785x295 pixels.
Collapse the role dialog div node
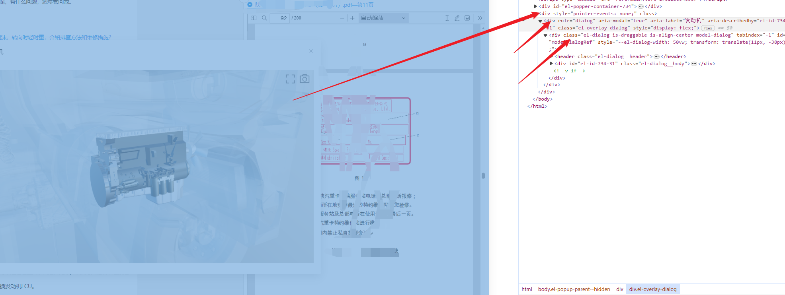click(540, 21)
